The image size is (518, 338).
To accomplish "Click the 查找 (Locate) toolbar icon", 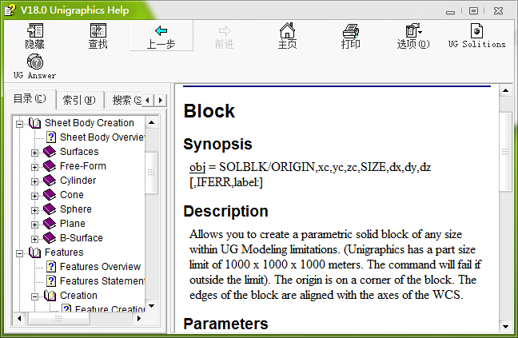I will [98, 30].
